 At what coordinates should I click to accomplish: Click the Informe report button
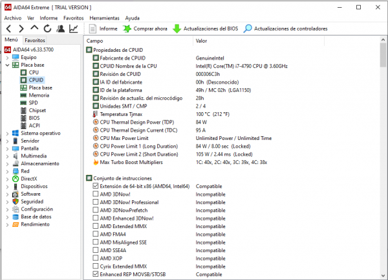(103, 29)
